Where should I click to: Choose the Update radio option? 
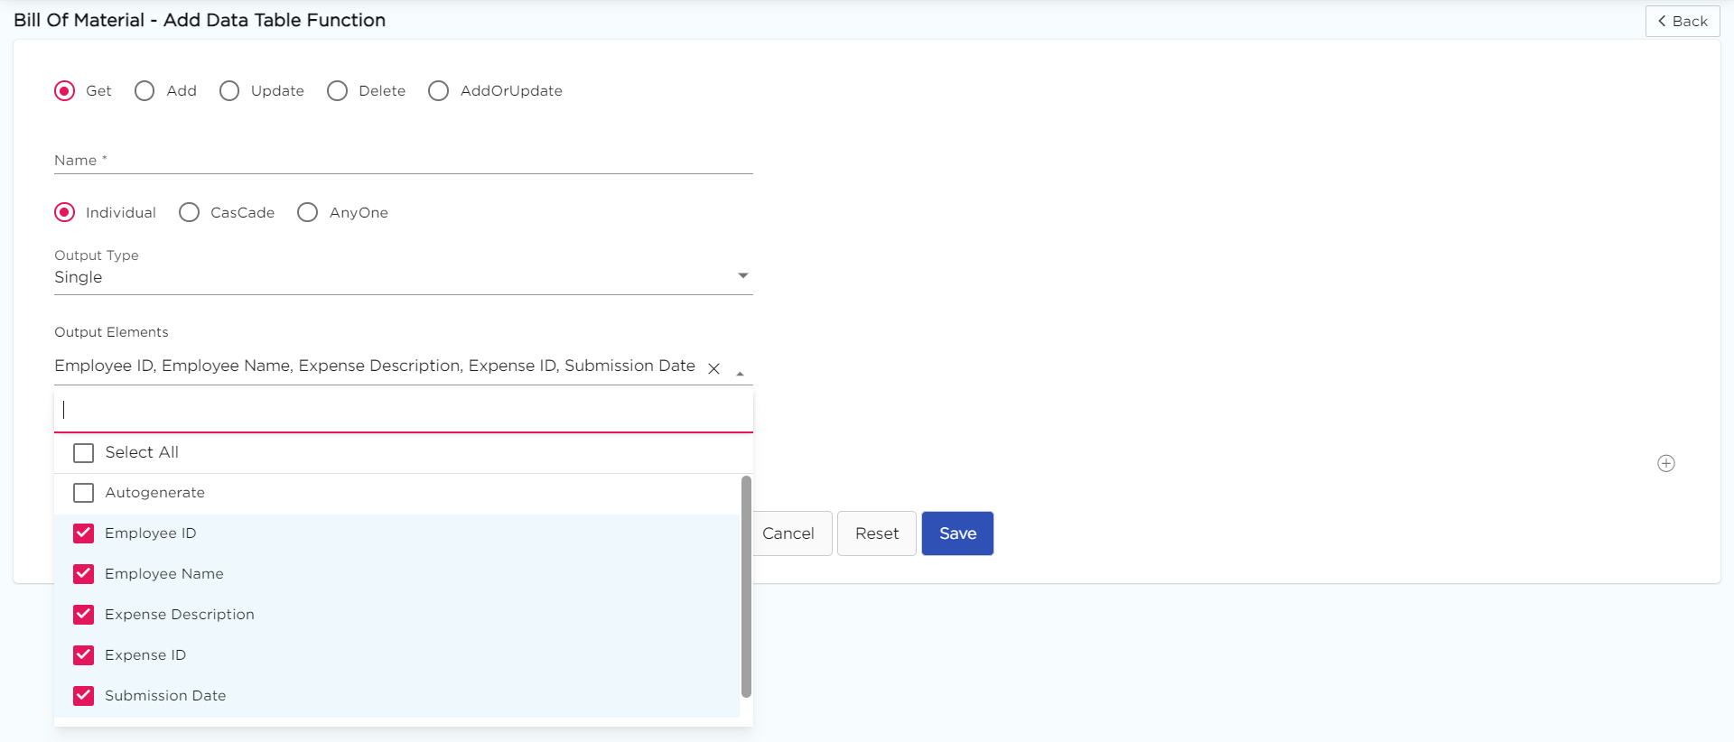(229, 91)
